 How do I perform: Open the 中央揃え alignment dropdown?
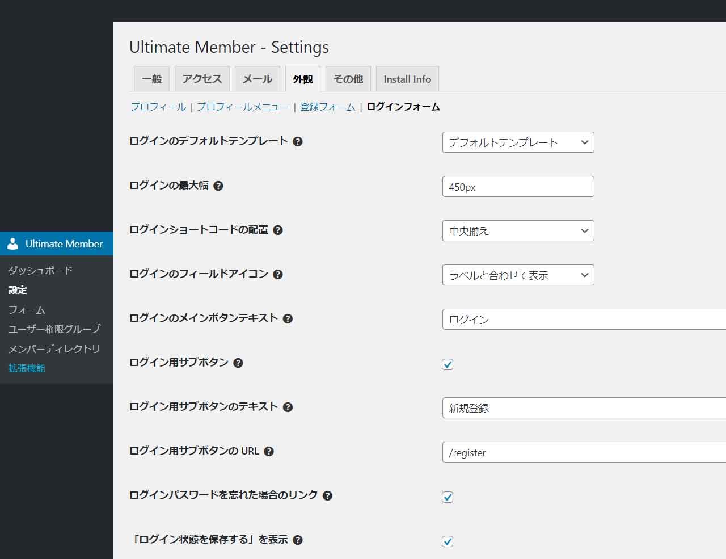[x=518, y=231]
